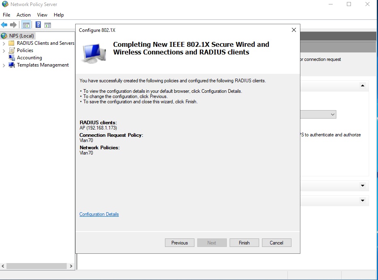Click Vlan70 under Connection Request Policy
The image size is (378, 280).
[86, 140]
